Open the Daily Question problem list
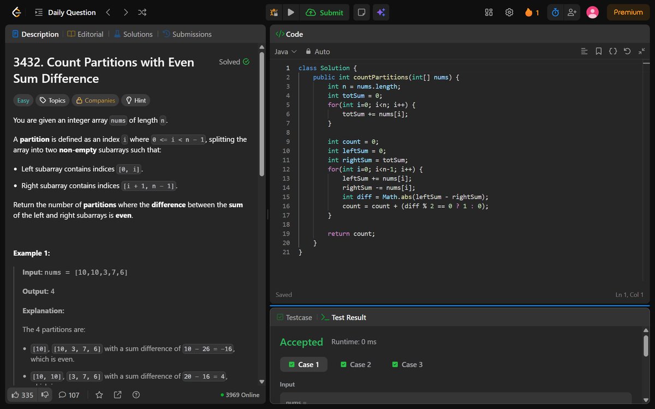This screenshot has width=655, height=409. click(65, 12)
